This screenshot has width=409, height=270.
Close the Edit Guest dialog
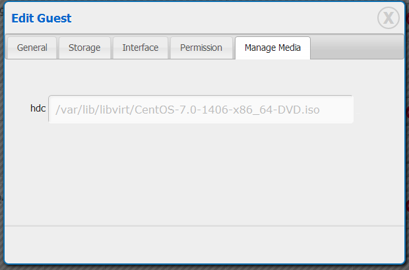tap(389, 18)
